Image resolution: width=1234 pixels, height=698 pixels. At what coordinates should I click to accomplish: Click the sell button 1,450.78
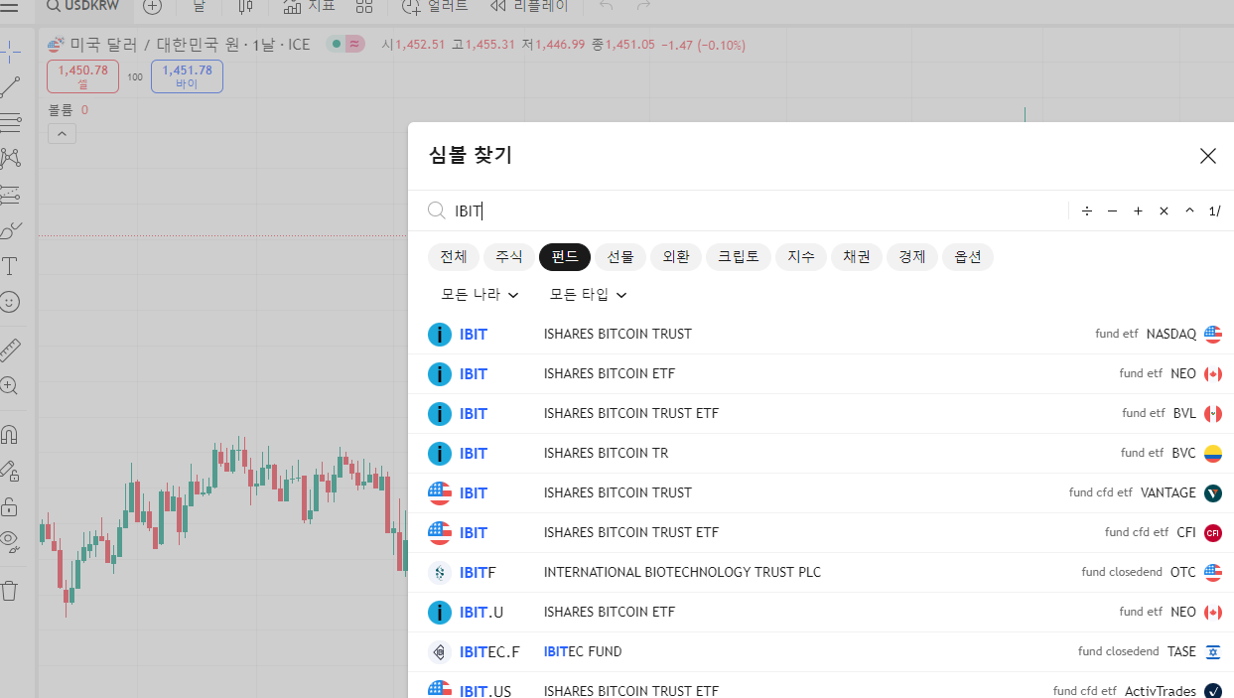click(82, 76)
